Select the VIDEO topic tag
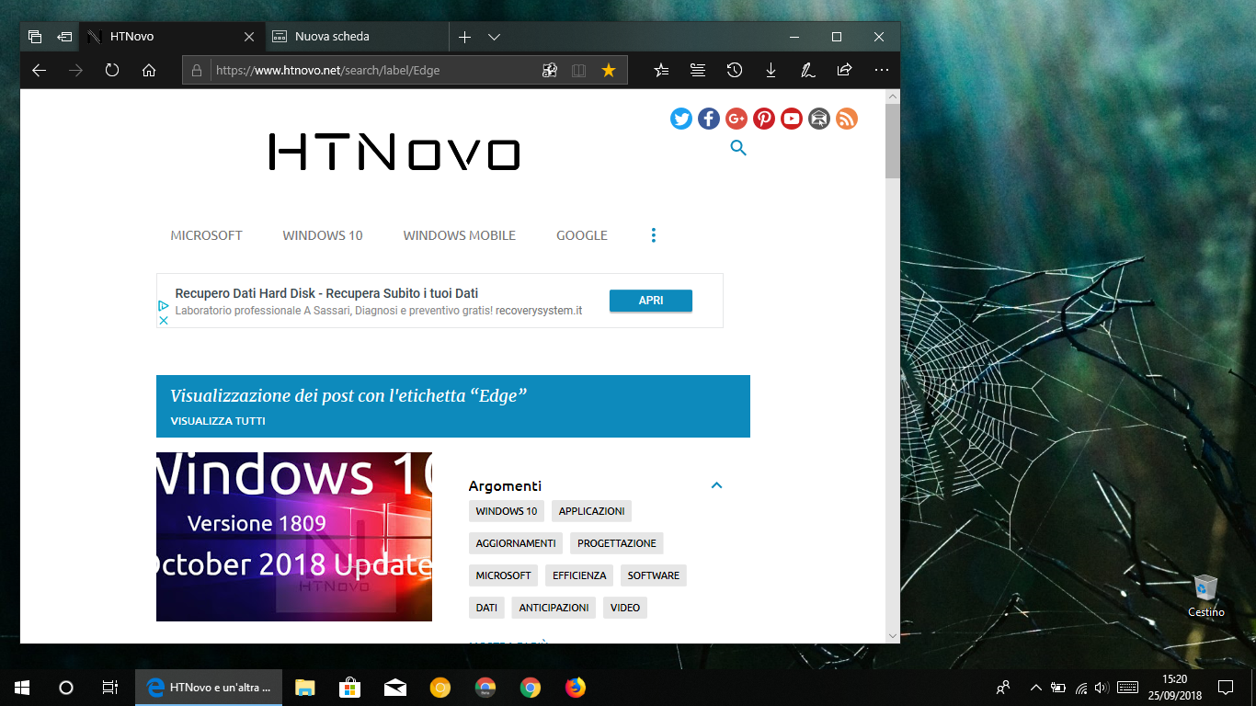Image resolution: width=1256 pixels, height=706 pixels. click(625, 608)
